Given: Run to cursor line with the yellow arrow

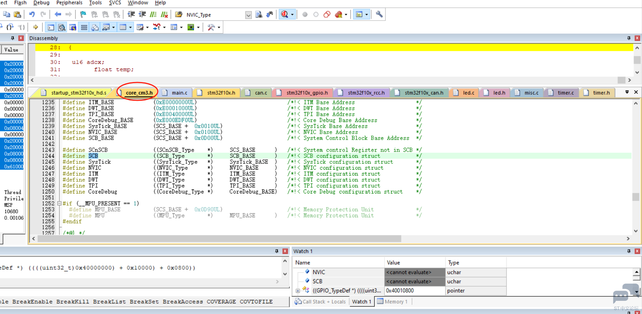Looking at the screenshot, I should [36, 27].
